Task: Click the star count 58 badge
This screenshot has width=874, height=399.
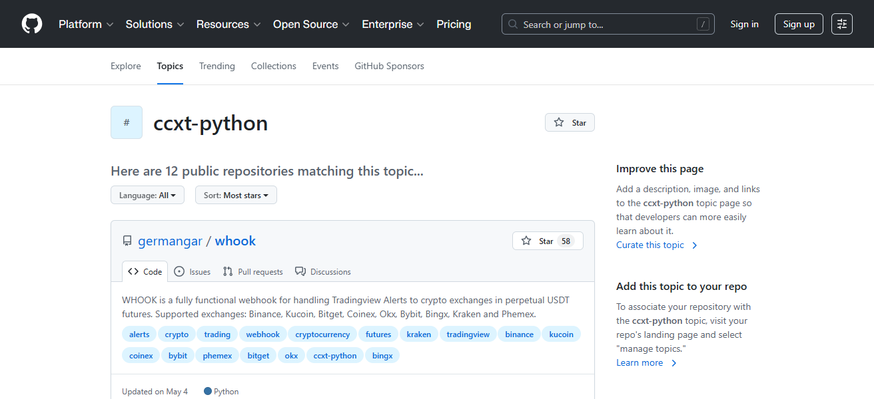Action: (566, 241)
